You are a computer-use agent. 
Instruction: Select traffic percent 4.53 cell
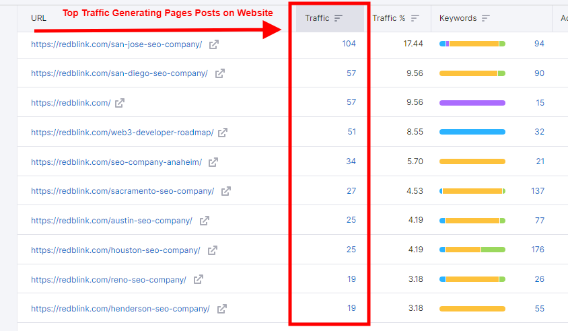click(x=415, y=191)
